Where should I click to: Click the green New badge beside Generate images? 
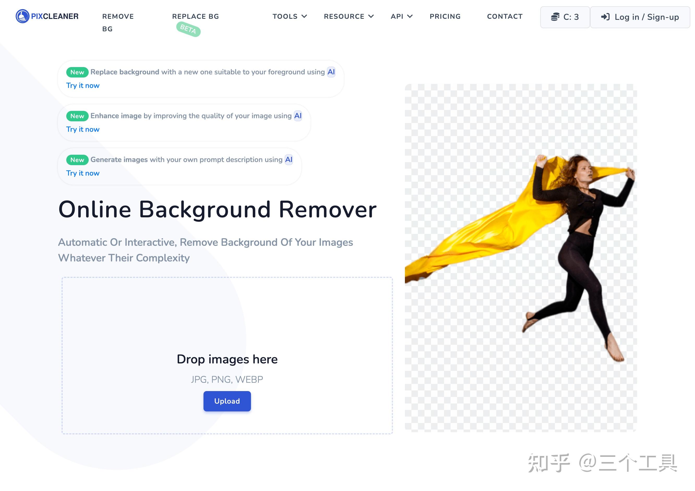pyautogui.click(x=77, y=160)
